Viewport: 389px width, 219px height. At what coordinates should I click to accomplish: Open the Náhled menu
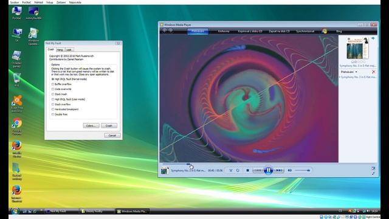coord(38,2)
